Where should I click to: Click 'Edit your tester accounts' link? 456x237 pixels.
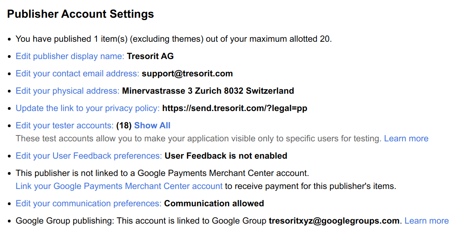(64, 126)
